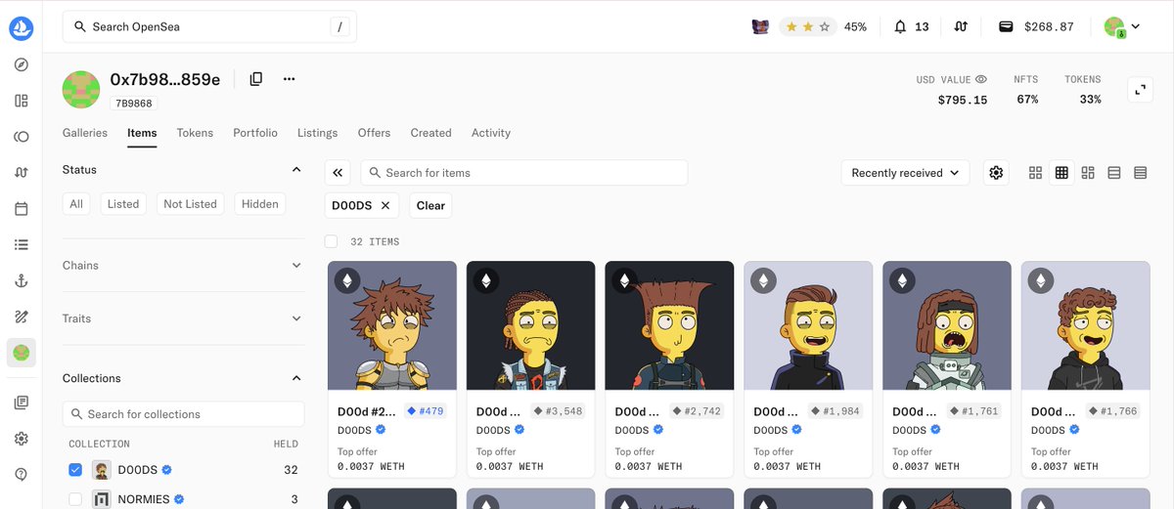Open the DOOd card ranked #3,548

530,368
